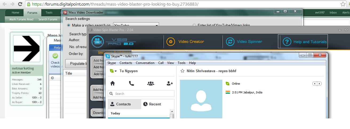Bookmark the page with the star icon
The image size is (350, 129).
[343, 4]
